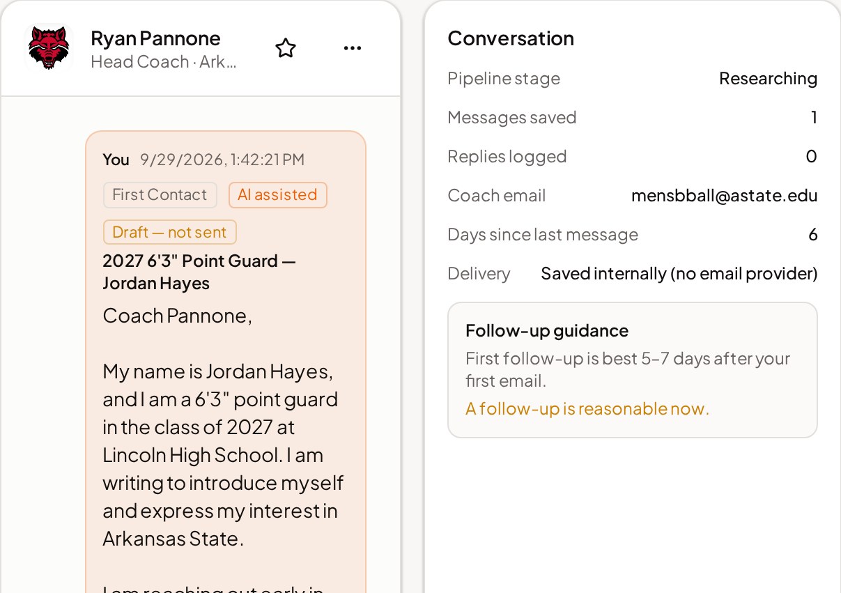The width and height of the screenshot is (841, 593).
Task: Click the message timestamp 9/29/2026, 1:42:21 PM
Action: [222, 160]
